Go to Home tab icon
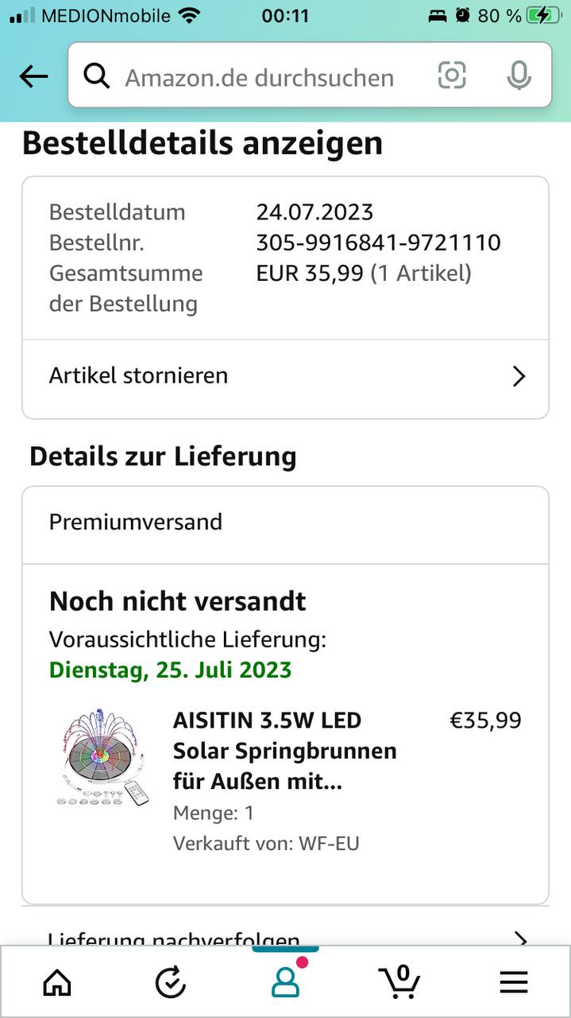The width and height of the screenshot is (571, 1018). [56, 983]
